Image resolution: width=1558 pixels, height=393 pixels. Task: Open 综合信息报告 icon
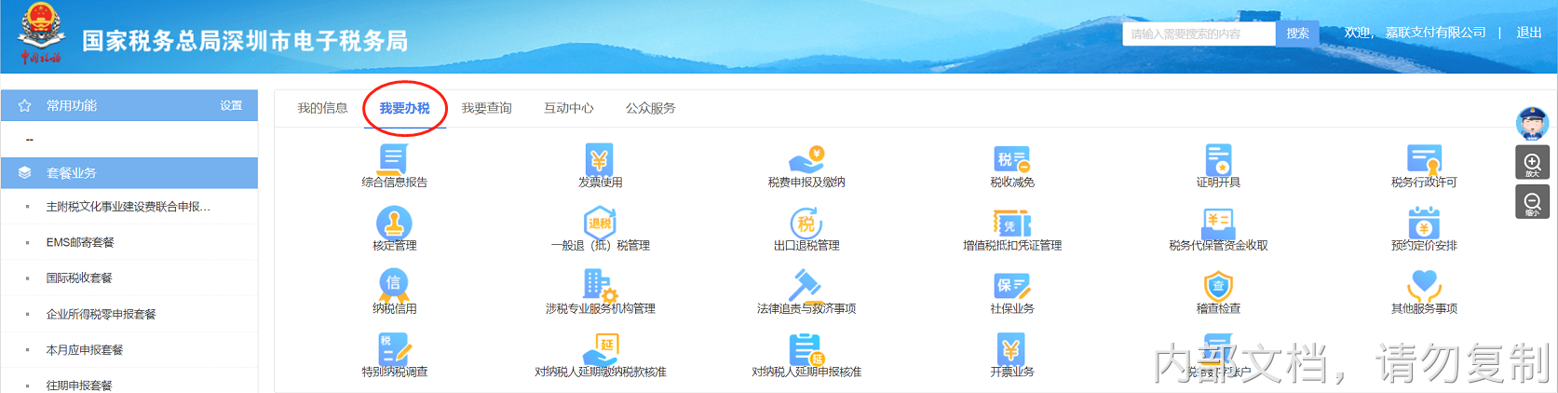(394, 158)
